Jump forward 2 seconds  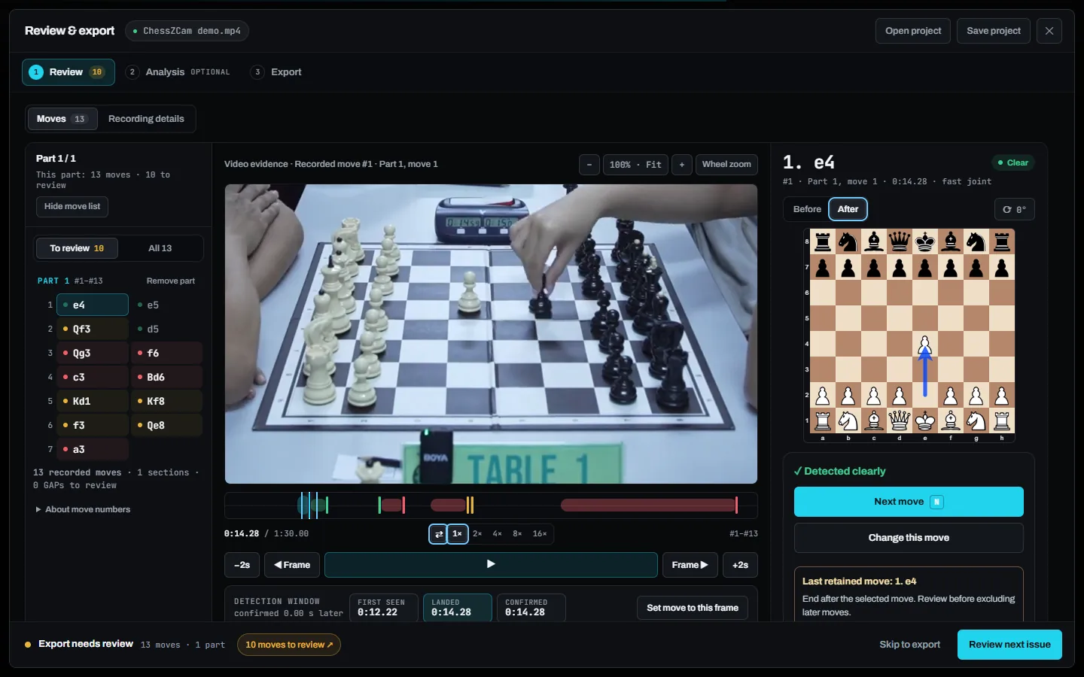pos(740,565)
